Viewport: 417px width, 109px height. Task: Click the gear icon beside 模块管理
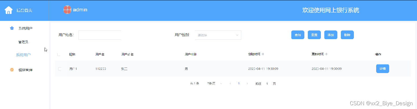[x=12, y=70]
